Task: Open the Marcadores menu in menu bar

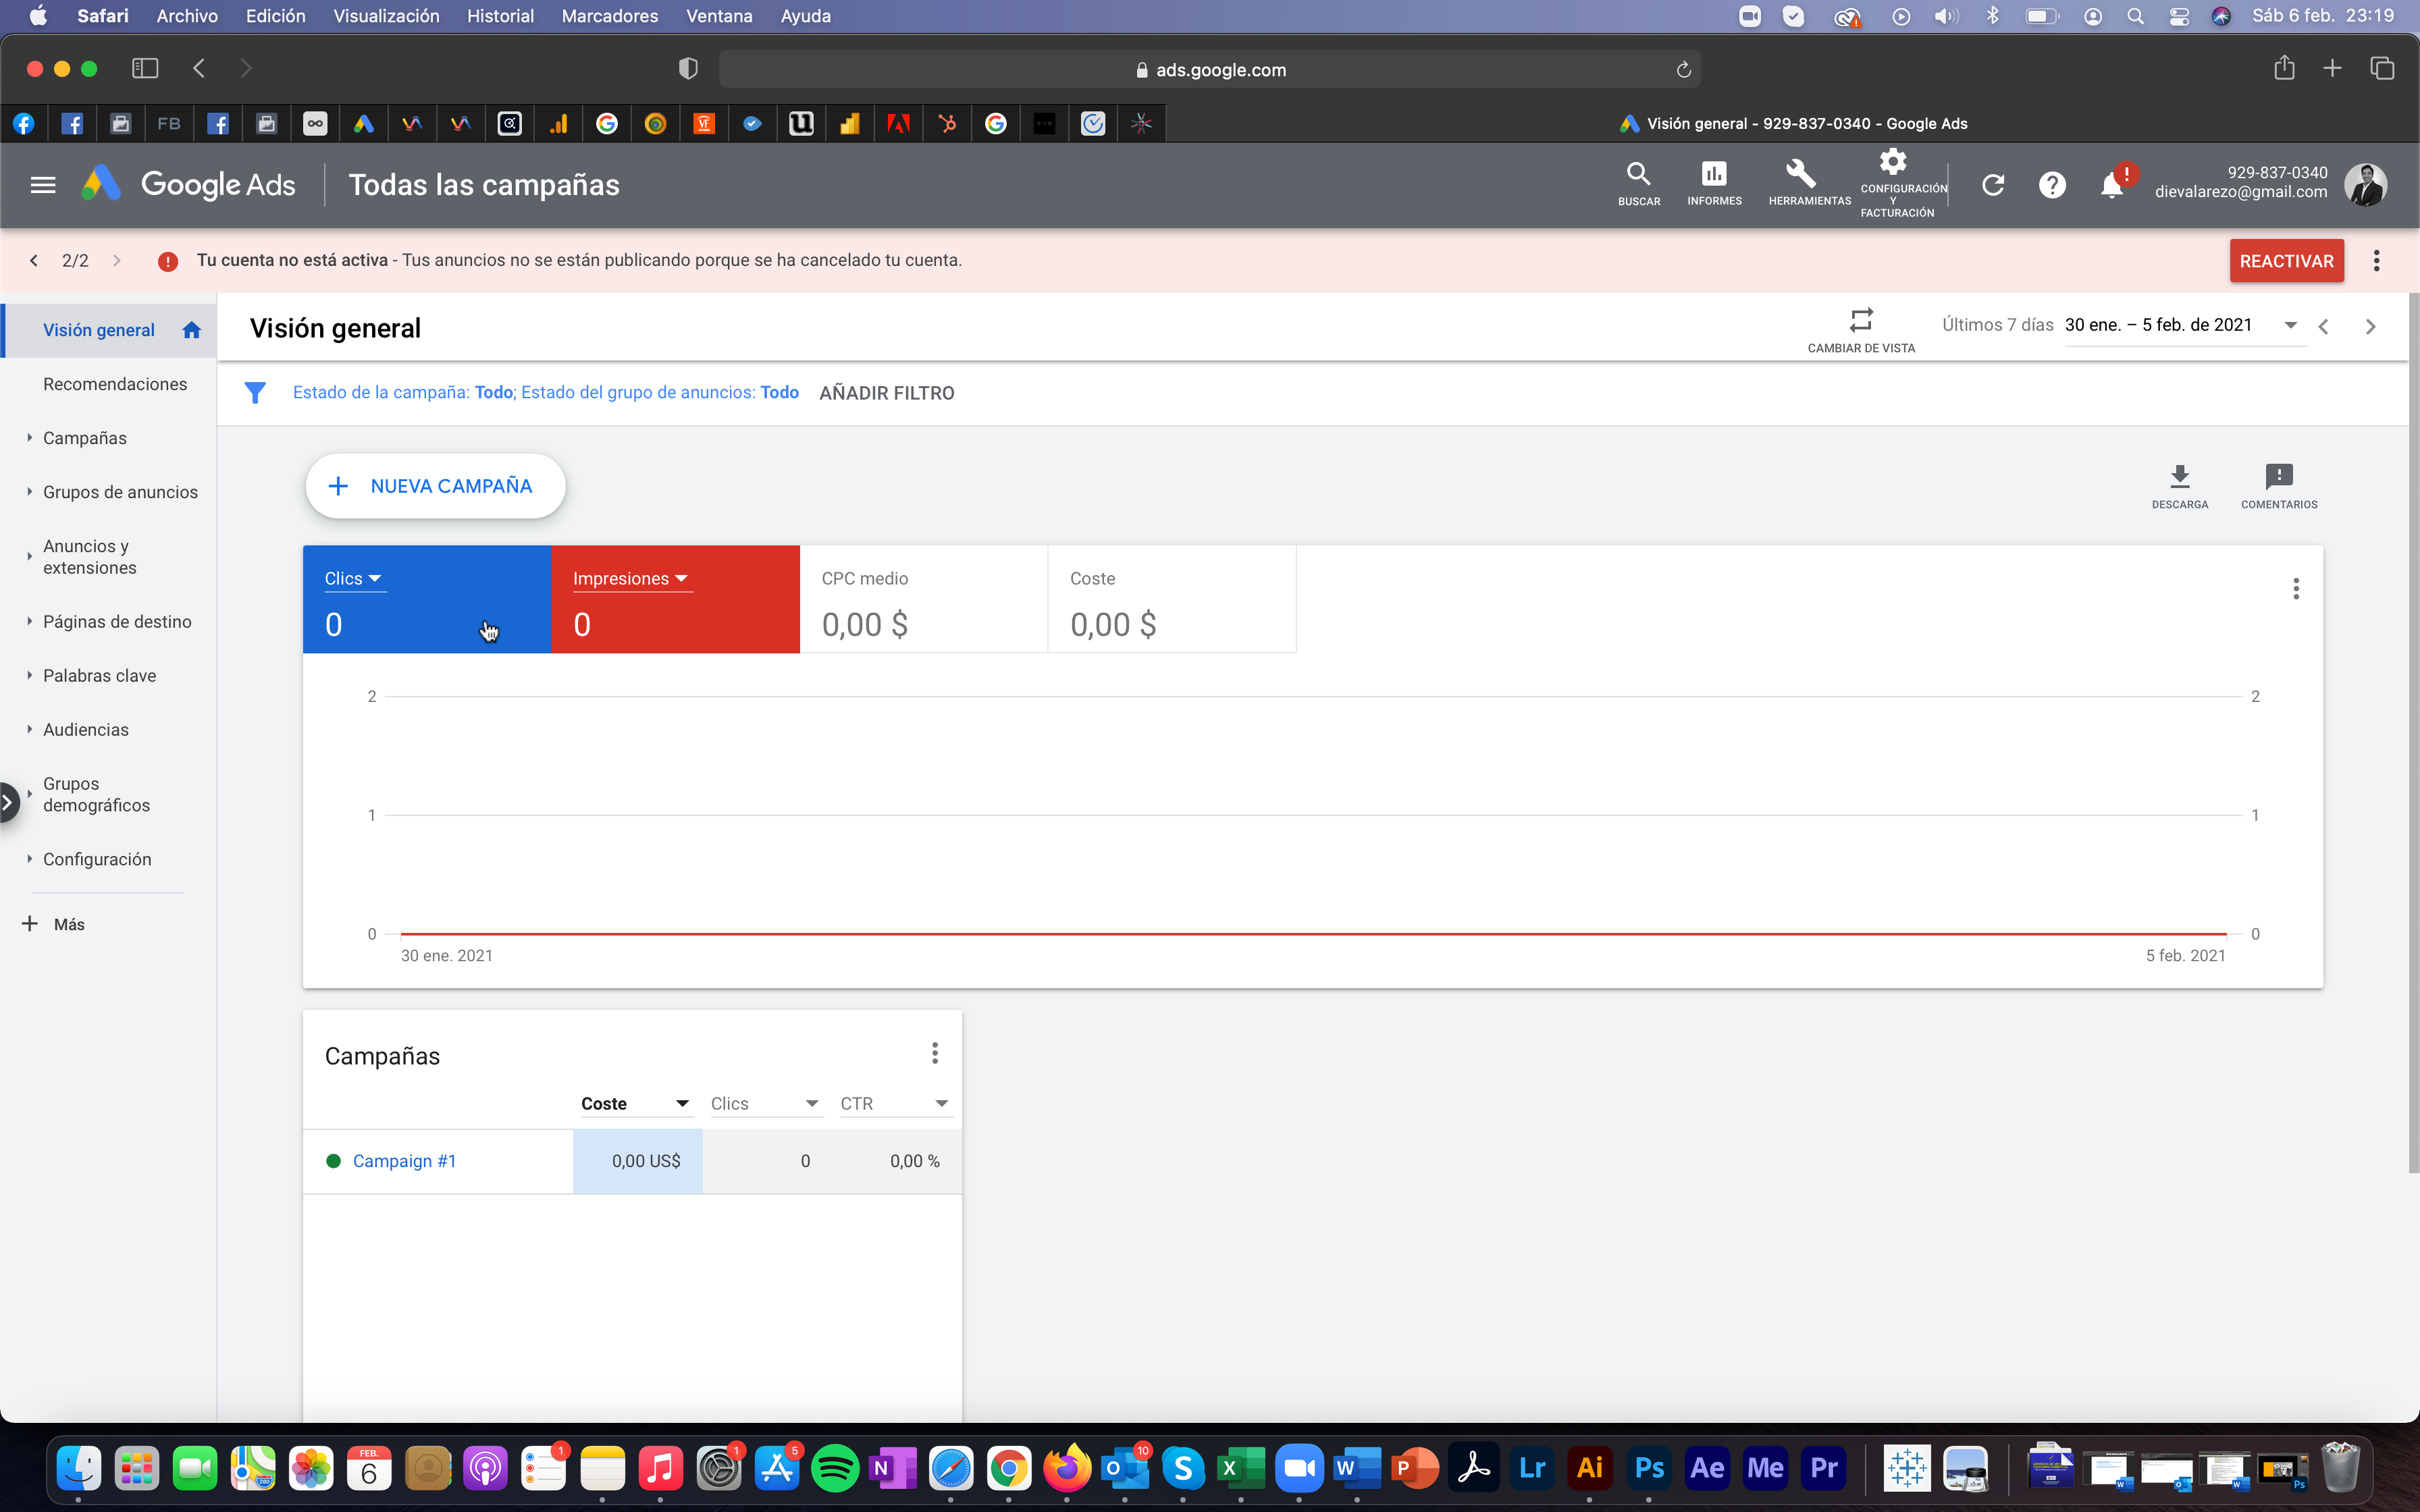Action: click(x=610, y=16)
